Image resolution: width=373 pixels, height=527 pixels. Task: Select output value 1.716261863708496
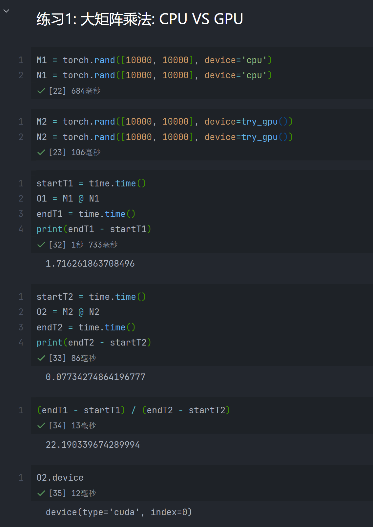90,264
